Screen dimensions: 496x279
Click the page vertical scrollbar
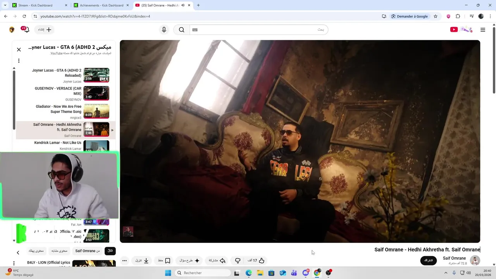494,58
